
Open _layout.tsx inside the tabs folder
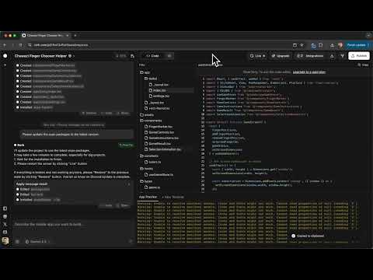(x=159, y=85)
